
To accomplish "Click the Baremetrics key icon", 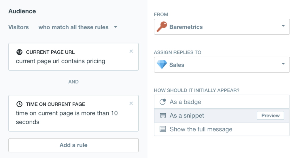I will 162,27.
